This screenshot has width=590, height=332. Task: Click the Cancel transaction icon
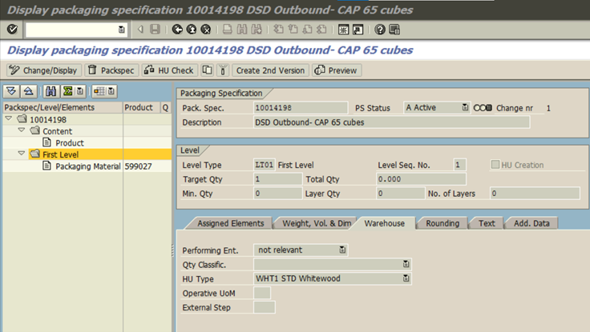[x=206, y=30]
